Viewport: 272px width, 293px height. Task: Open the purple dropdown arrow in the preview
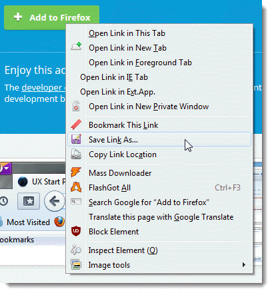coord(6,168)
